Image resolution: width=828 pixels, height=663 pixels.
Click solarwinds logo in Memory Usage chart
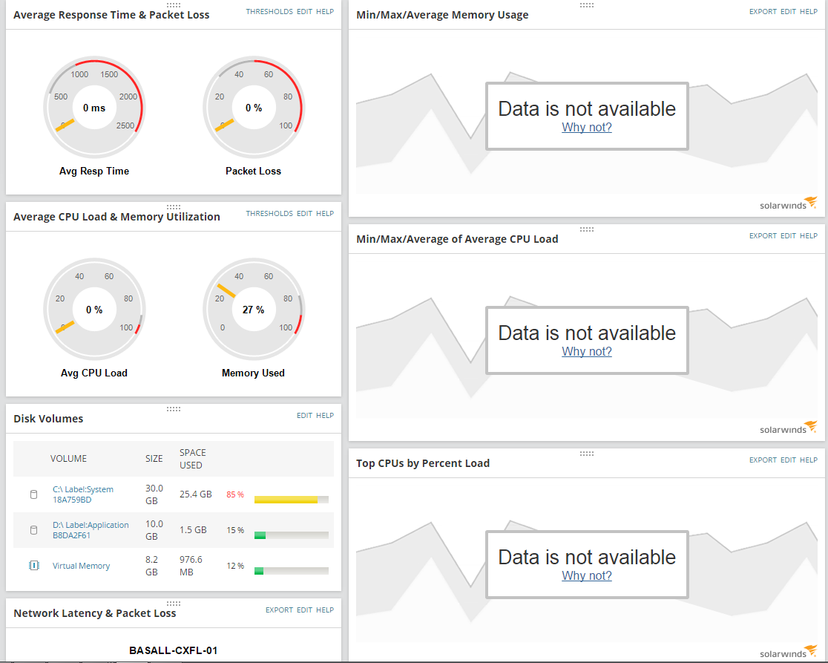coord(789,204)
